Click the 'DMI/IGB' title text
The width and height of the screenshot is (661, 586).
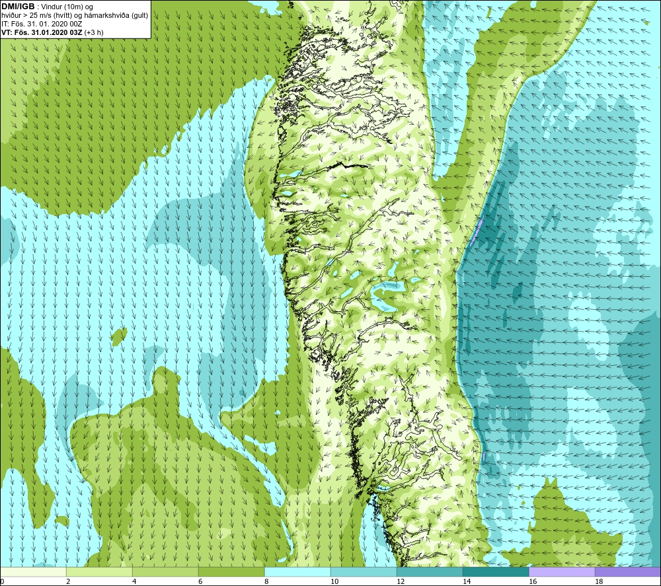[x=18, y=7]
